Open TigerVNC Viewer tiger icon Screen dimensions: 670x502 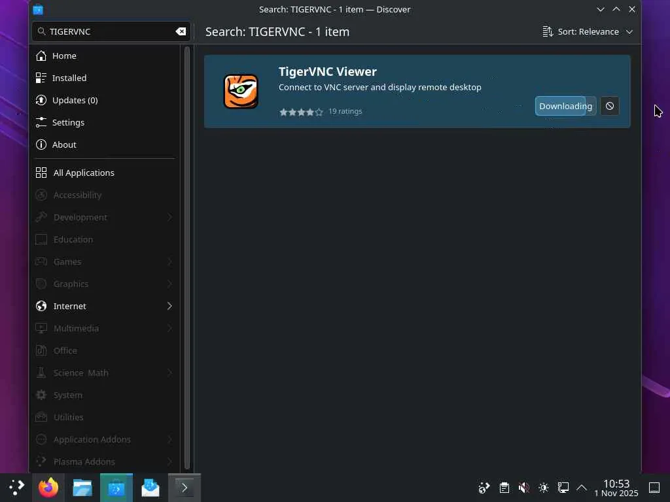[241, 92]
